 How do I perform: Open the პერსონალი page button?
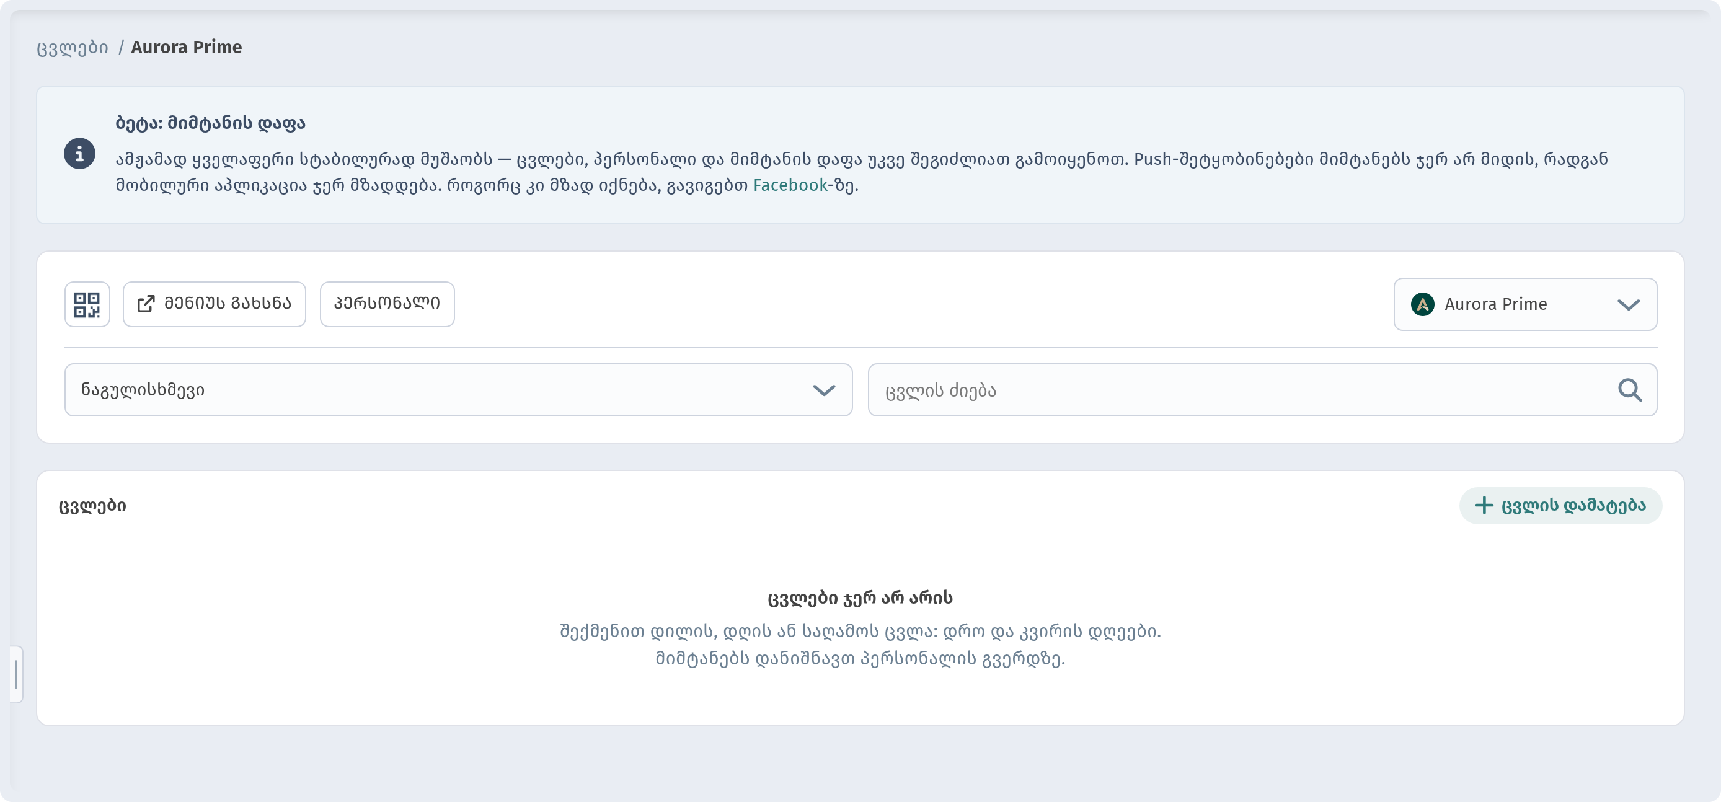point(387,304)
